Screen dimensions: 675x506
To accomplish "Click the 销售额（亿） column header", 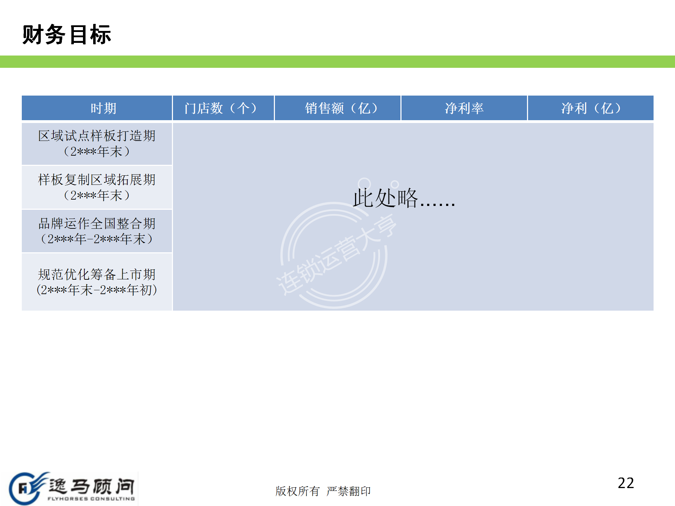I will [337, 108].
